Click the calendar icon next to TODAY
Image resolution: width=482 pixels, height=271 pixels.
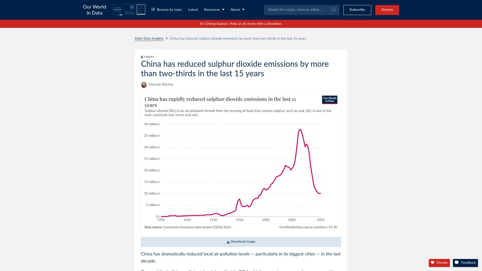[142, 57]
